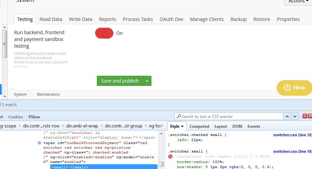Select div.contr...ol-group in element path
312x169 pixels.
[123, 126]
